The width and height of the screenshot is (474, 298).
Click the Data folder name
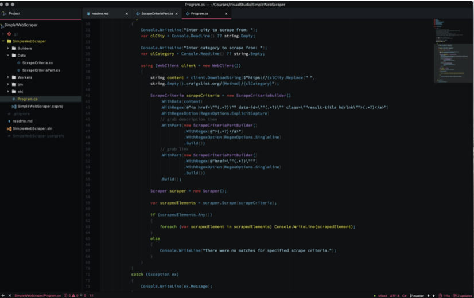coord(21,56)
